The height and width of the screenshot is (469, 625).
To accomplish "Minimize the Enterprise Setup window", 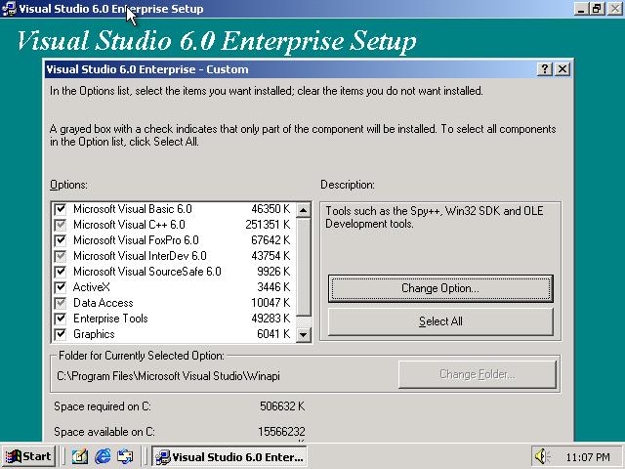I will pos(581,9).
